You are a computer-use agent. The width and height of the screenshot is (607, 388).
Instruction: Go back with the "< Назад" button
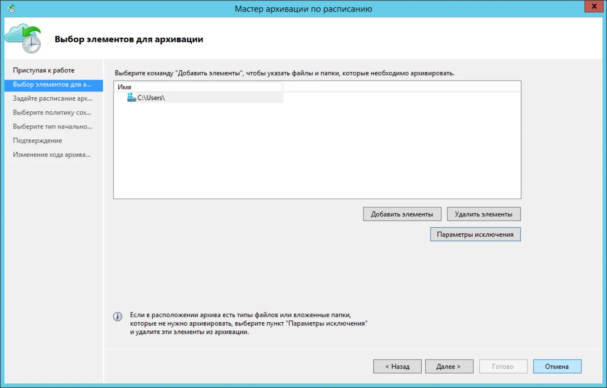point(398,366)
